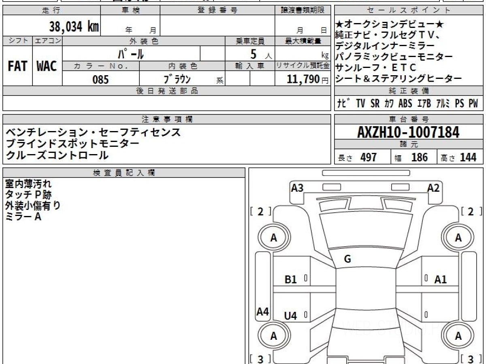Select the クルーズコントロール line
The width and height of the screenshot is (486, 364).
[57, 155]
